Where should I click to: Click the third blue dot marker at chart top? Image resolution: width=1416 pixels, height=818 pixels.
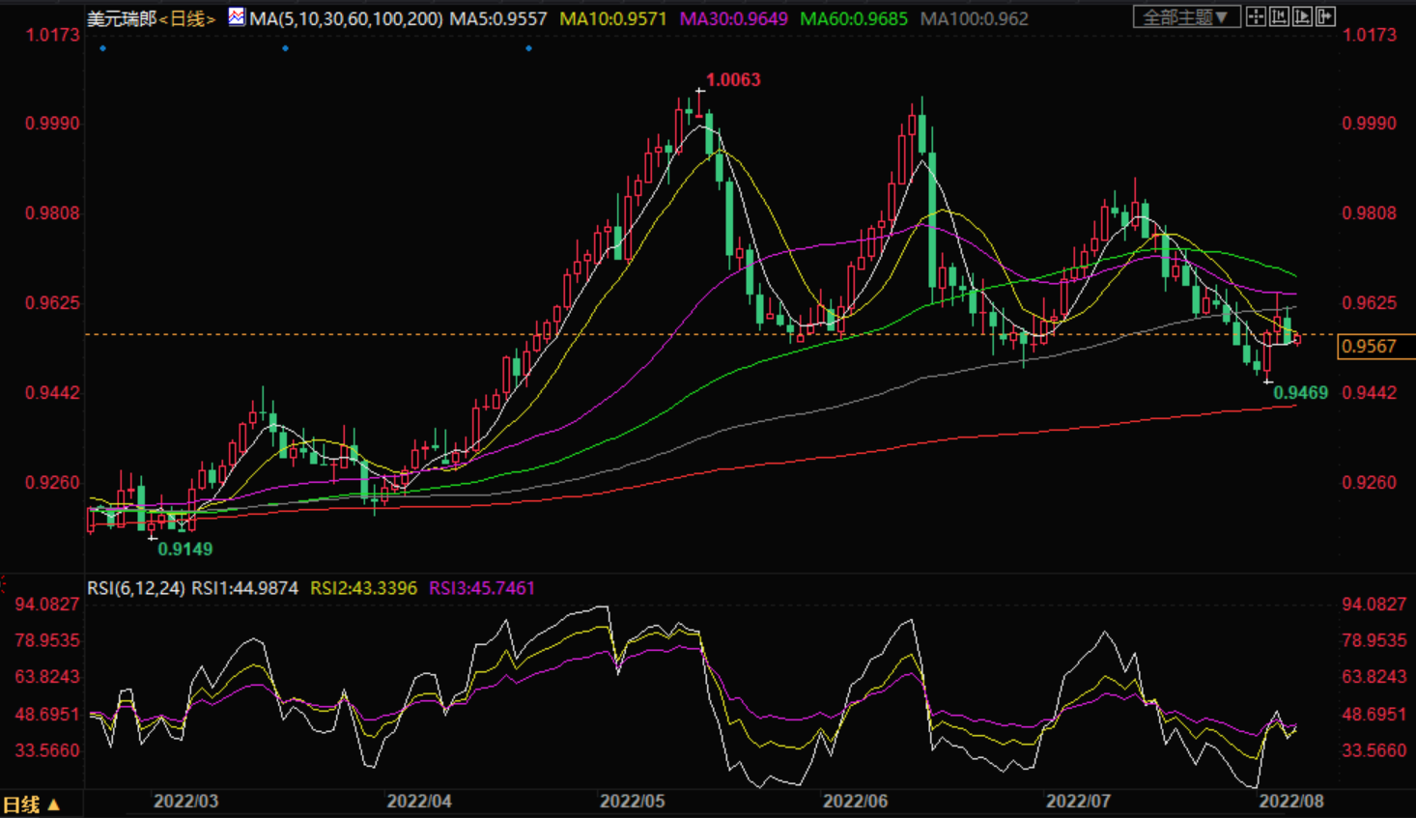tap(528, 48)
